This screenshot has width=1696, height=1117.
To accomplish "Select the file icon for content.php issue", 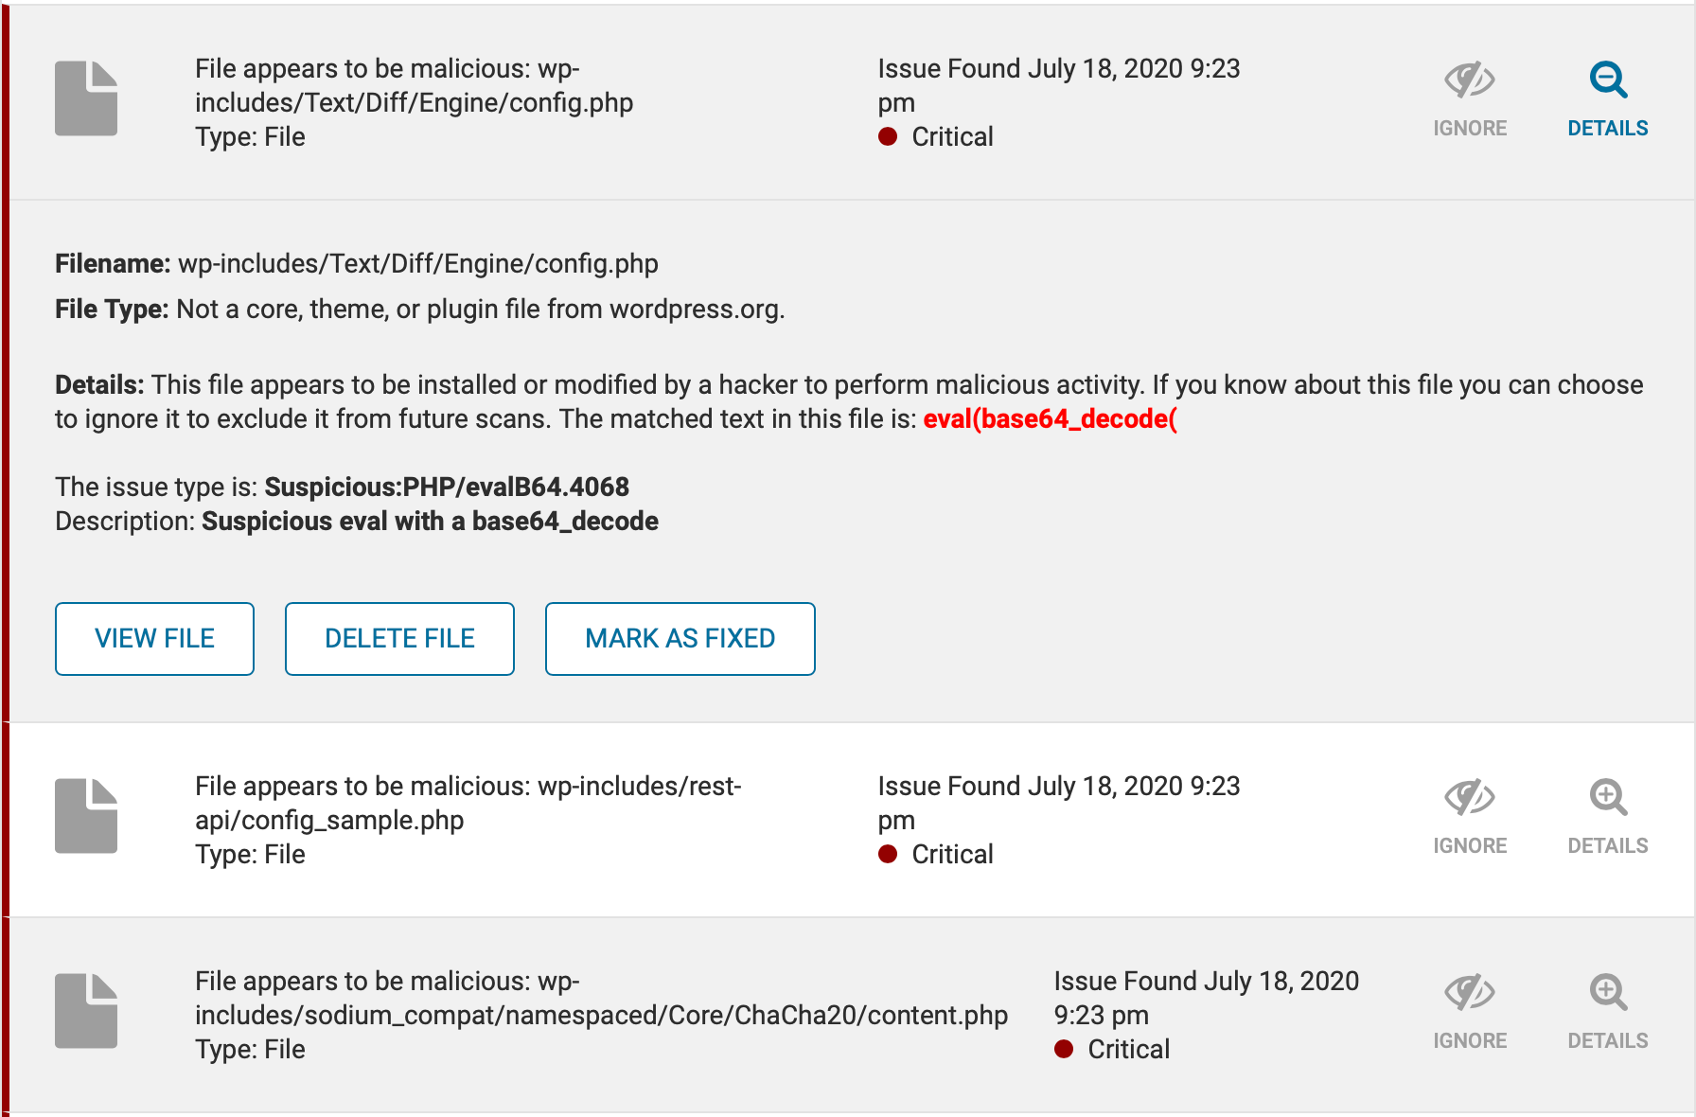I will [86, 1009].
